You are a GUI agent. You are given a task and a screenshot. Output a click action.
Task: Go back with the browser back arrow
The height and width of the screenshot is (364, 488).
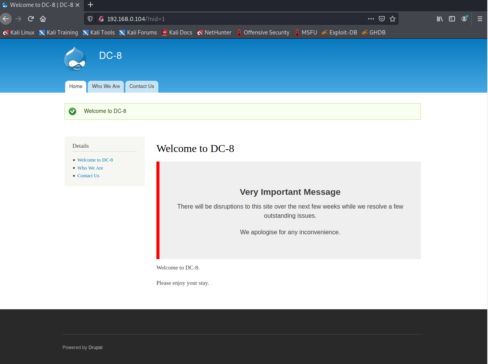pos(5,18)
